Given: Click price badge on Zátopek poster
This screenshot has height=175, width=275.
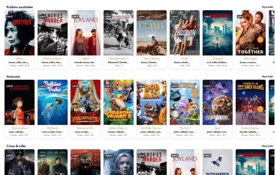Looking at the screenshot, I should 174,17.
